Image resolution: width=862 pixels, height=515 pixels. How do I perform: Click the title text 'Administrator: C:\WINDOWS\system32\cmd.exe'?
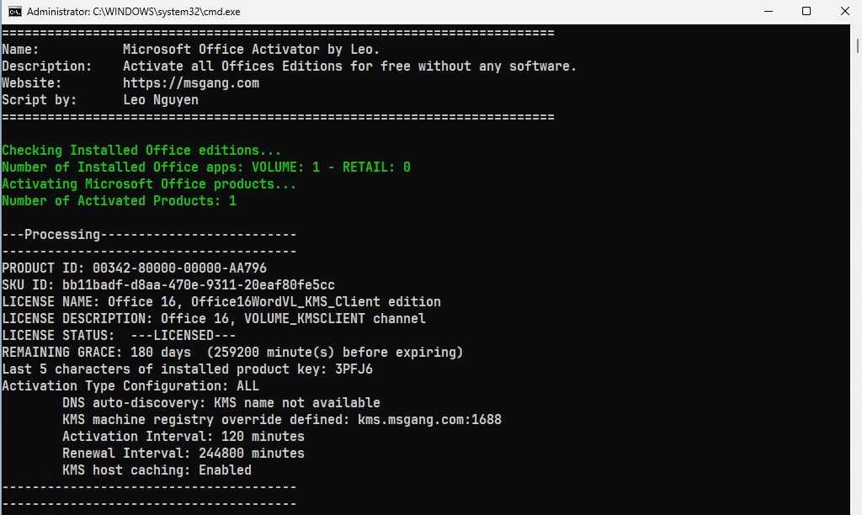tap(134, 12)
